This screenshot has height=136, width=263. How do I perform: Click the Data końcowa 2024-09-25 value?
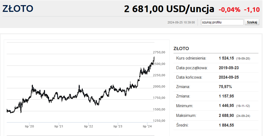coord(229,77)
